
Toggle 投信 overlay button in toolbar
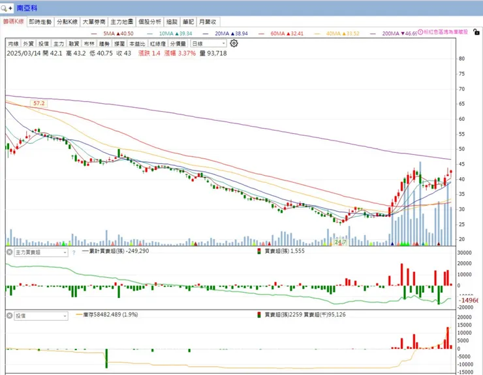click(x=44, y=44)
